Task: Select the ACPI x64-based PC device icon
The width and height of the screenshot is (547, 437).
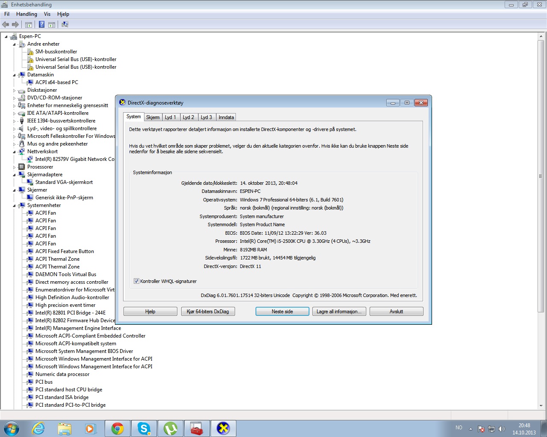Action: pos(30,82)
